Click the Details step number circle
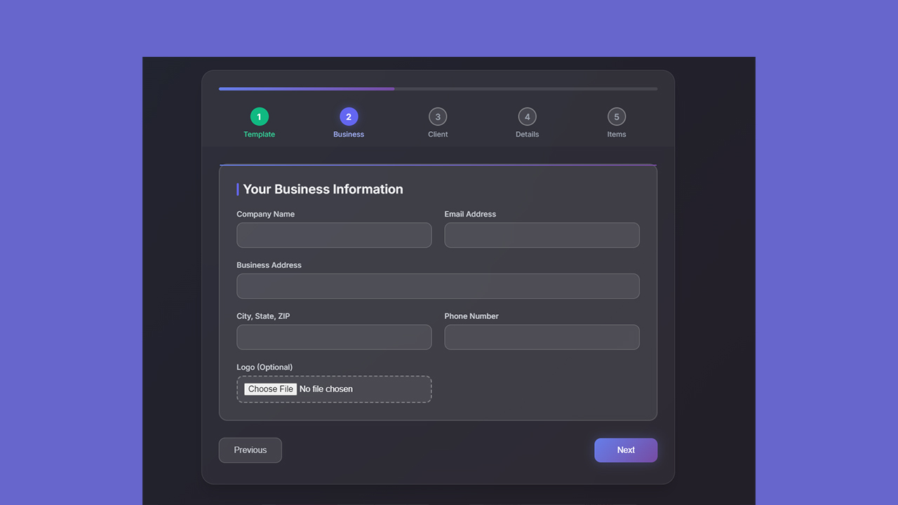This screenshot has height=505, width=898. coord(527,116)
